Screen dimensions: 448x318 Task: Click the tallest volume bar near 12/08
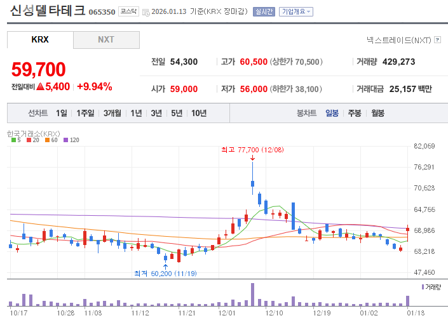pyautogui.click(x=252, y=295)
